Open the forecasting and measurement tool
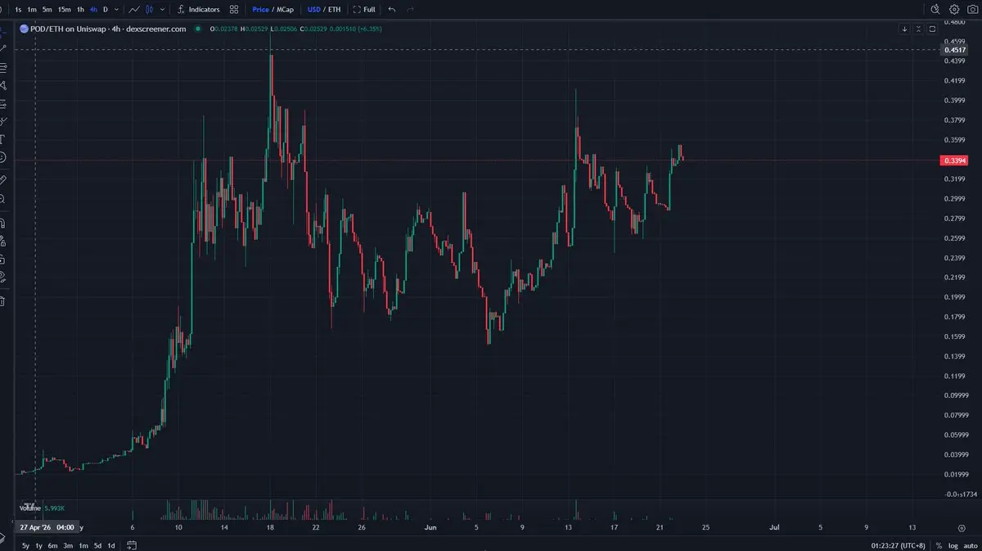Viewport: 982px width, 551px height. click(3, 103)
